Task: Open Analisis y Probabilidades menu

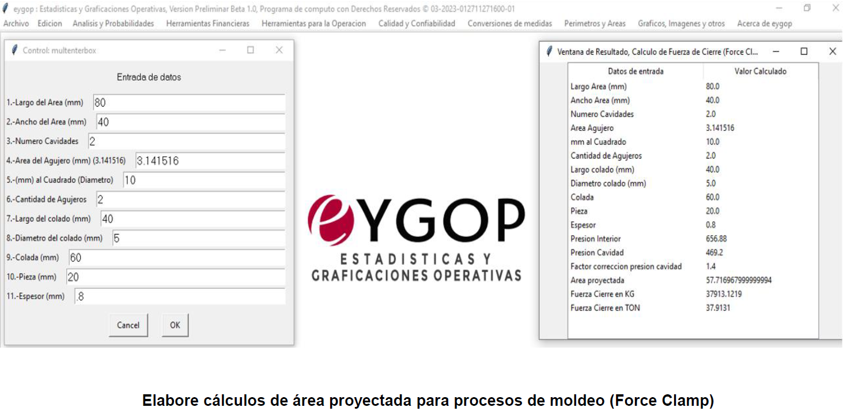Action: pyautogui.click(x=113, y=24)
